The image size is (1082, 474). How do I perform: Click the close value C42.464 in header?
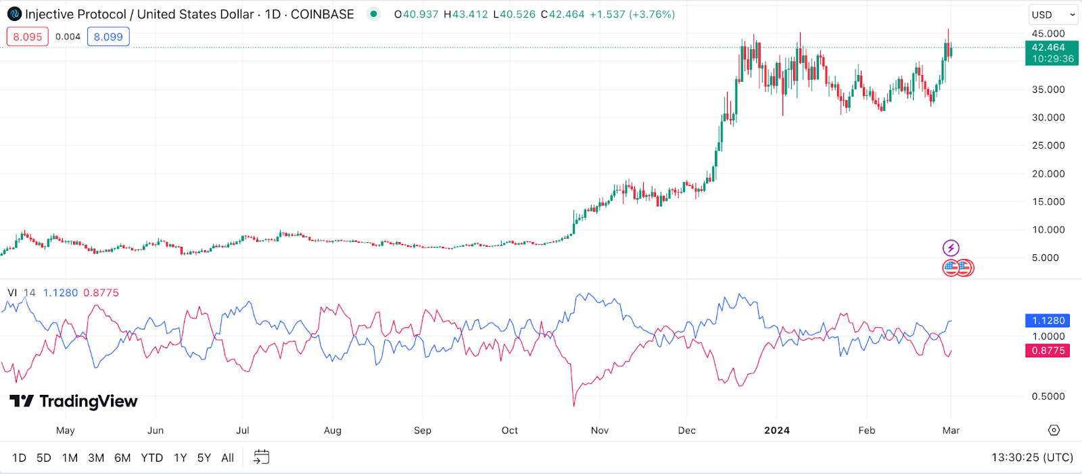563,14
